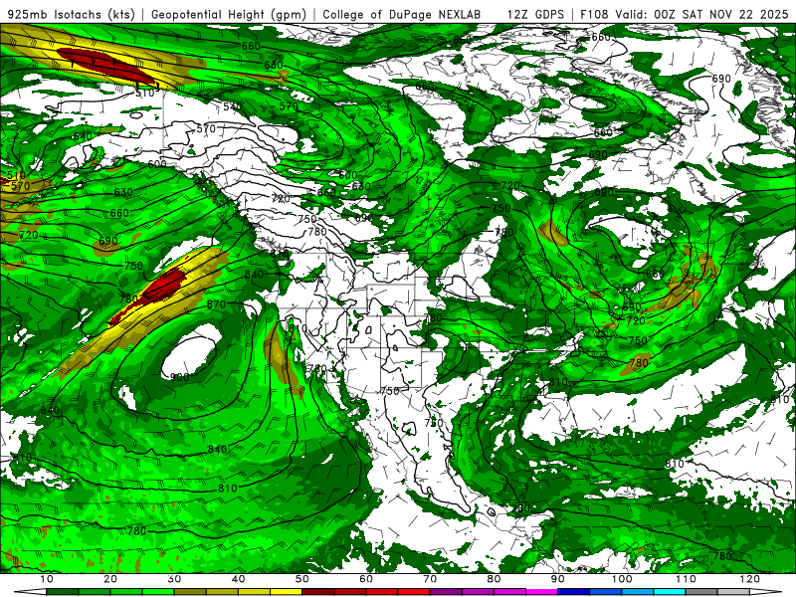
Task: Click the '60' value on the color scale
Action: coord(366,579)
